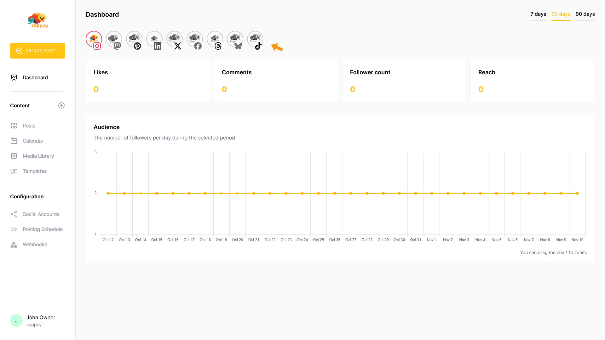Select the TikTok account avatar
605x340 pixels.
point(255,39)
